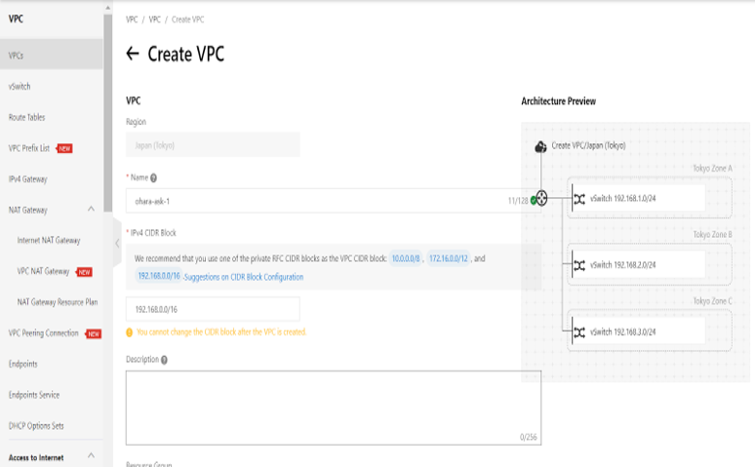Image resolution: width=755 pixels, height=467 pixels.
Task: Select Internet NAT Gateway in sidebar
Action: (49, 240)
